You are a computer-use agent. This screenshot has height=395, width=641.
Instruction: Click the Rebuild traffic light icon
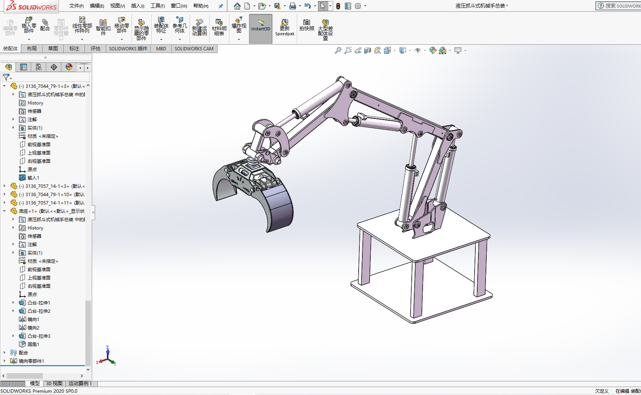point(338,6)
